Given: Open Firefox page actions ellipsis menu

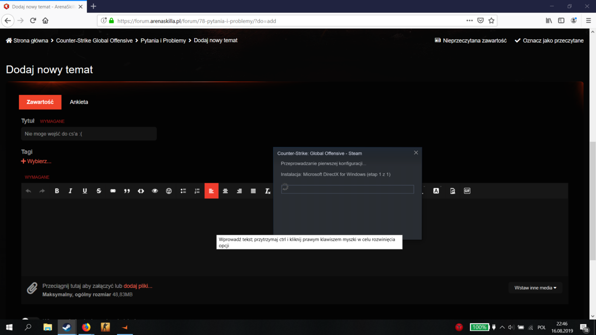Looking at the screenshot, I should (469, 21).
